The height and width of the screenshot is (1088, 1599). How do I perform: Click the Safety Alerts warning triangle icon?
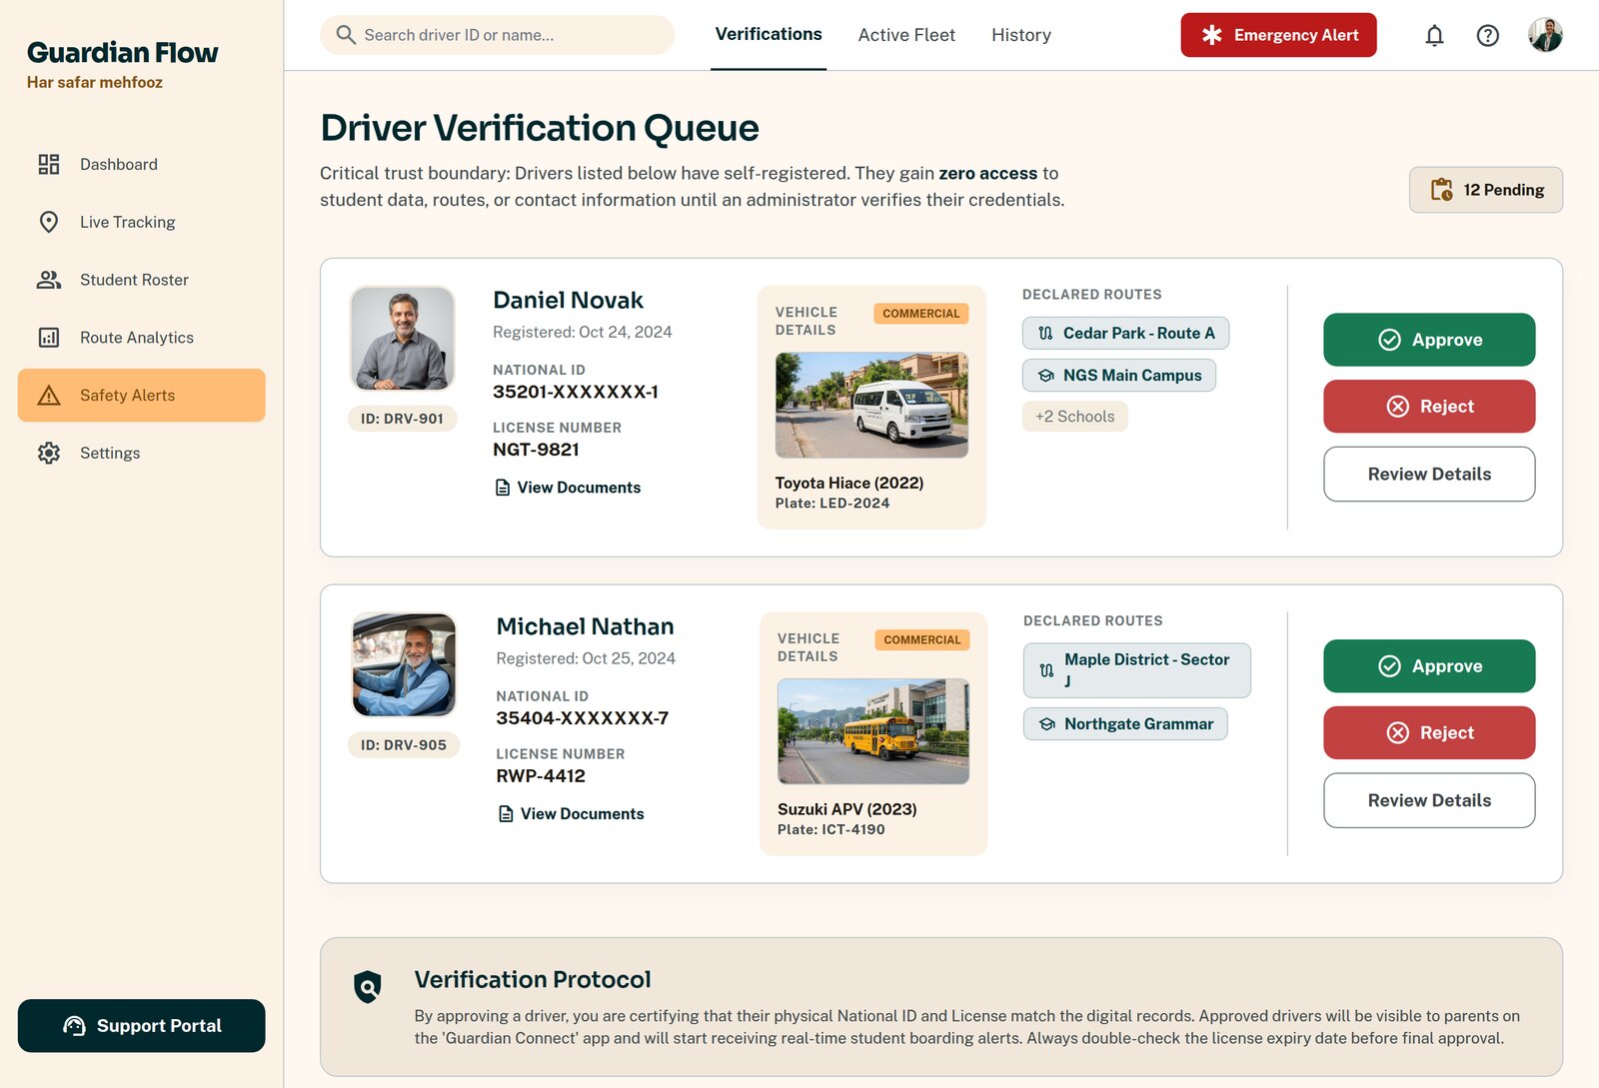point(49,396)
